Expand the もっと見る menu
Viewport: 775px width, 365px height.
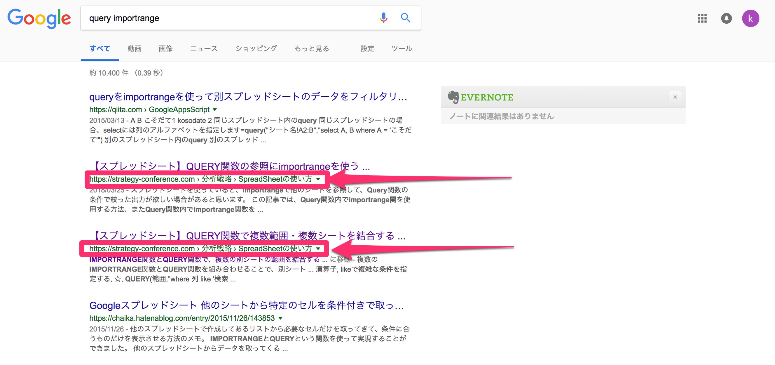[x=311, y=48]
